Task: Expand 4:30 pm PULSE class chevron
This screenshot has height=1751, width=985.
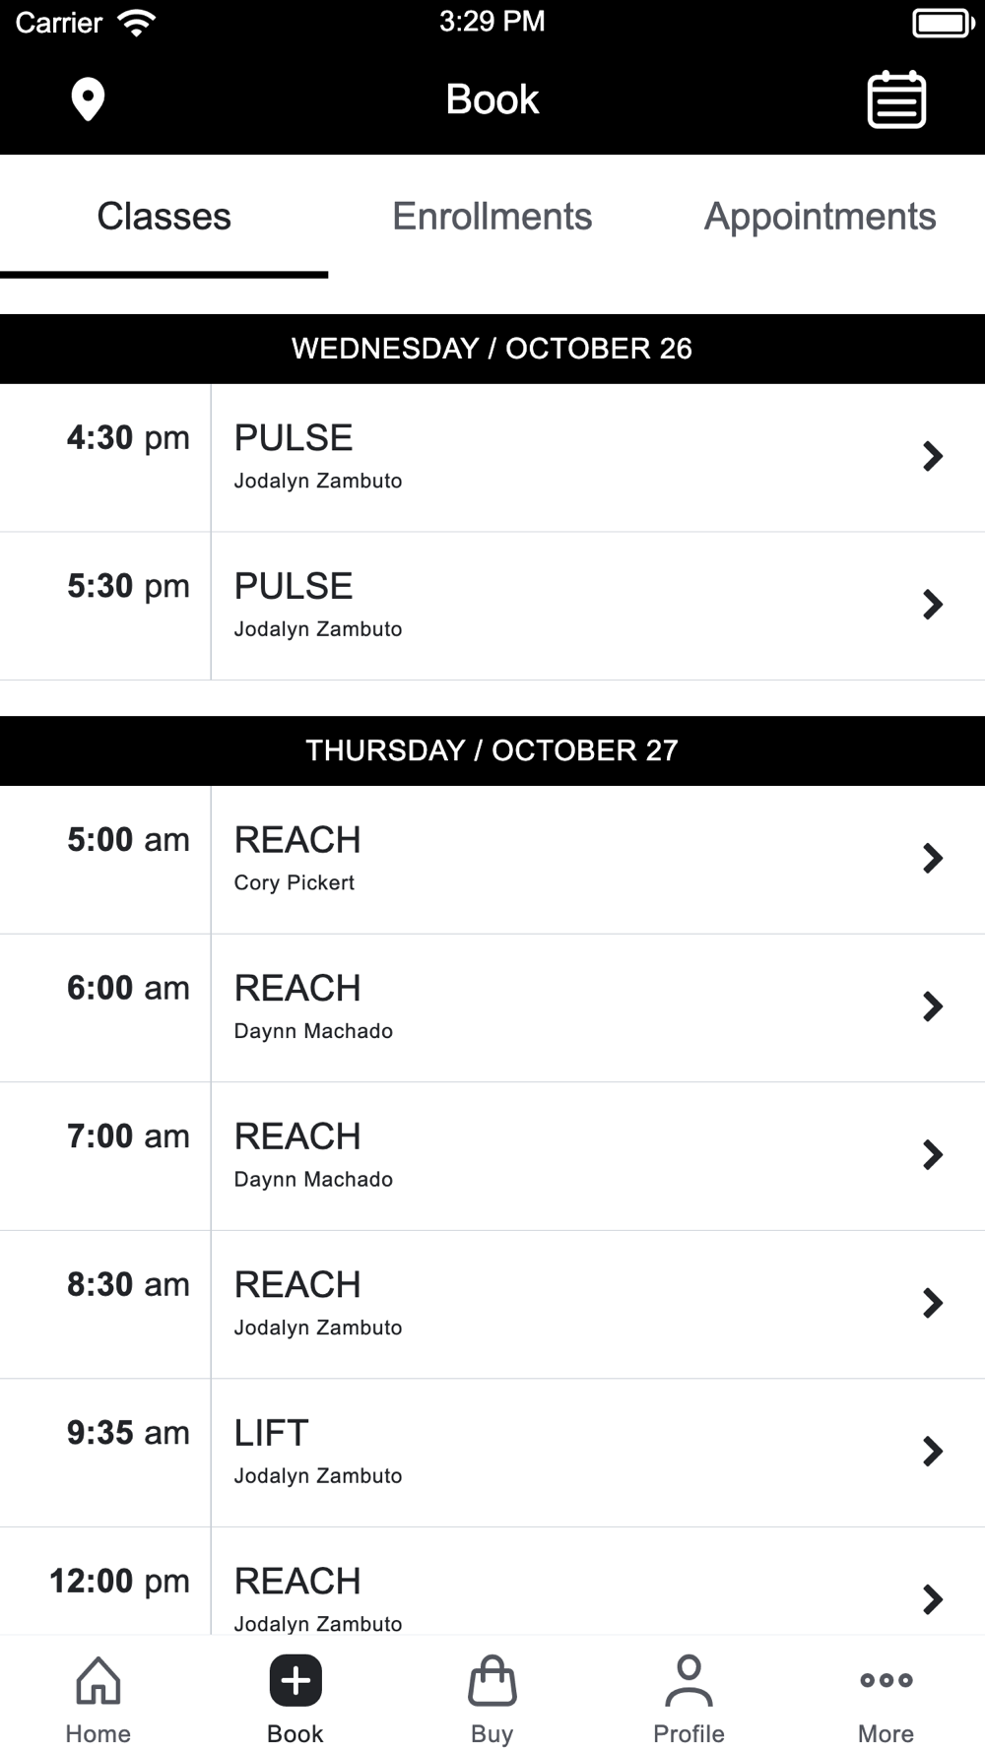Action: point(933,456)
